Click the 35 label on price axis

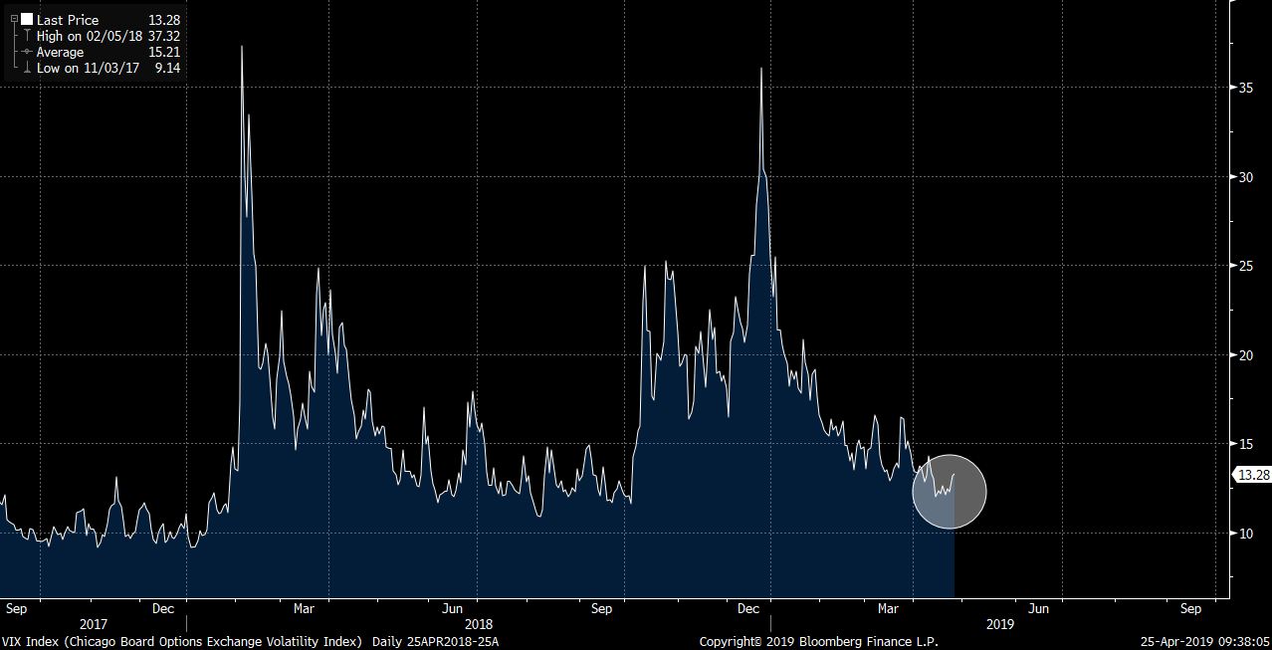click(x=1244, y=88)
